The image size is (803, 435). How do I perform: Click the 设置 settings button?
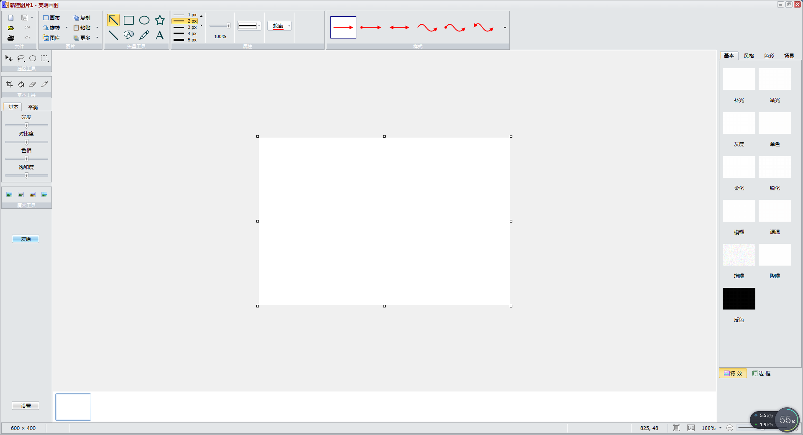click(x=26, y=406)
